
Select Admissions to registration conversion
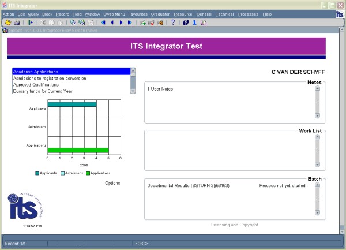pyautogui.click(x=72, y=78)
